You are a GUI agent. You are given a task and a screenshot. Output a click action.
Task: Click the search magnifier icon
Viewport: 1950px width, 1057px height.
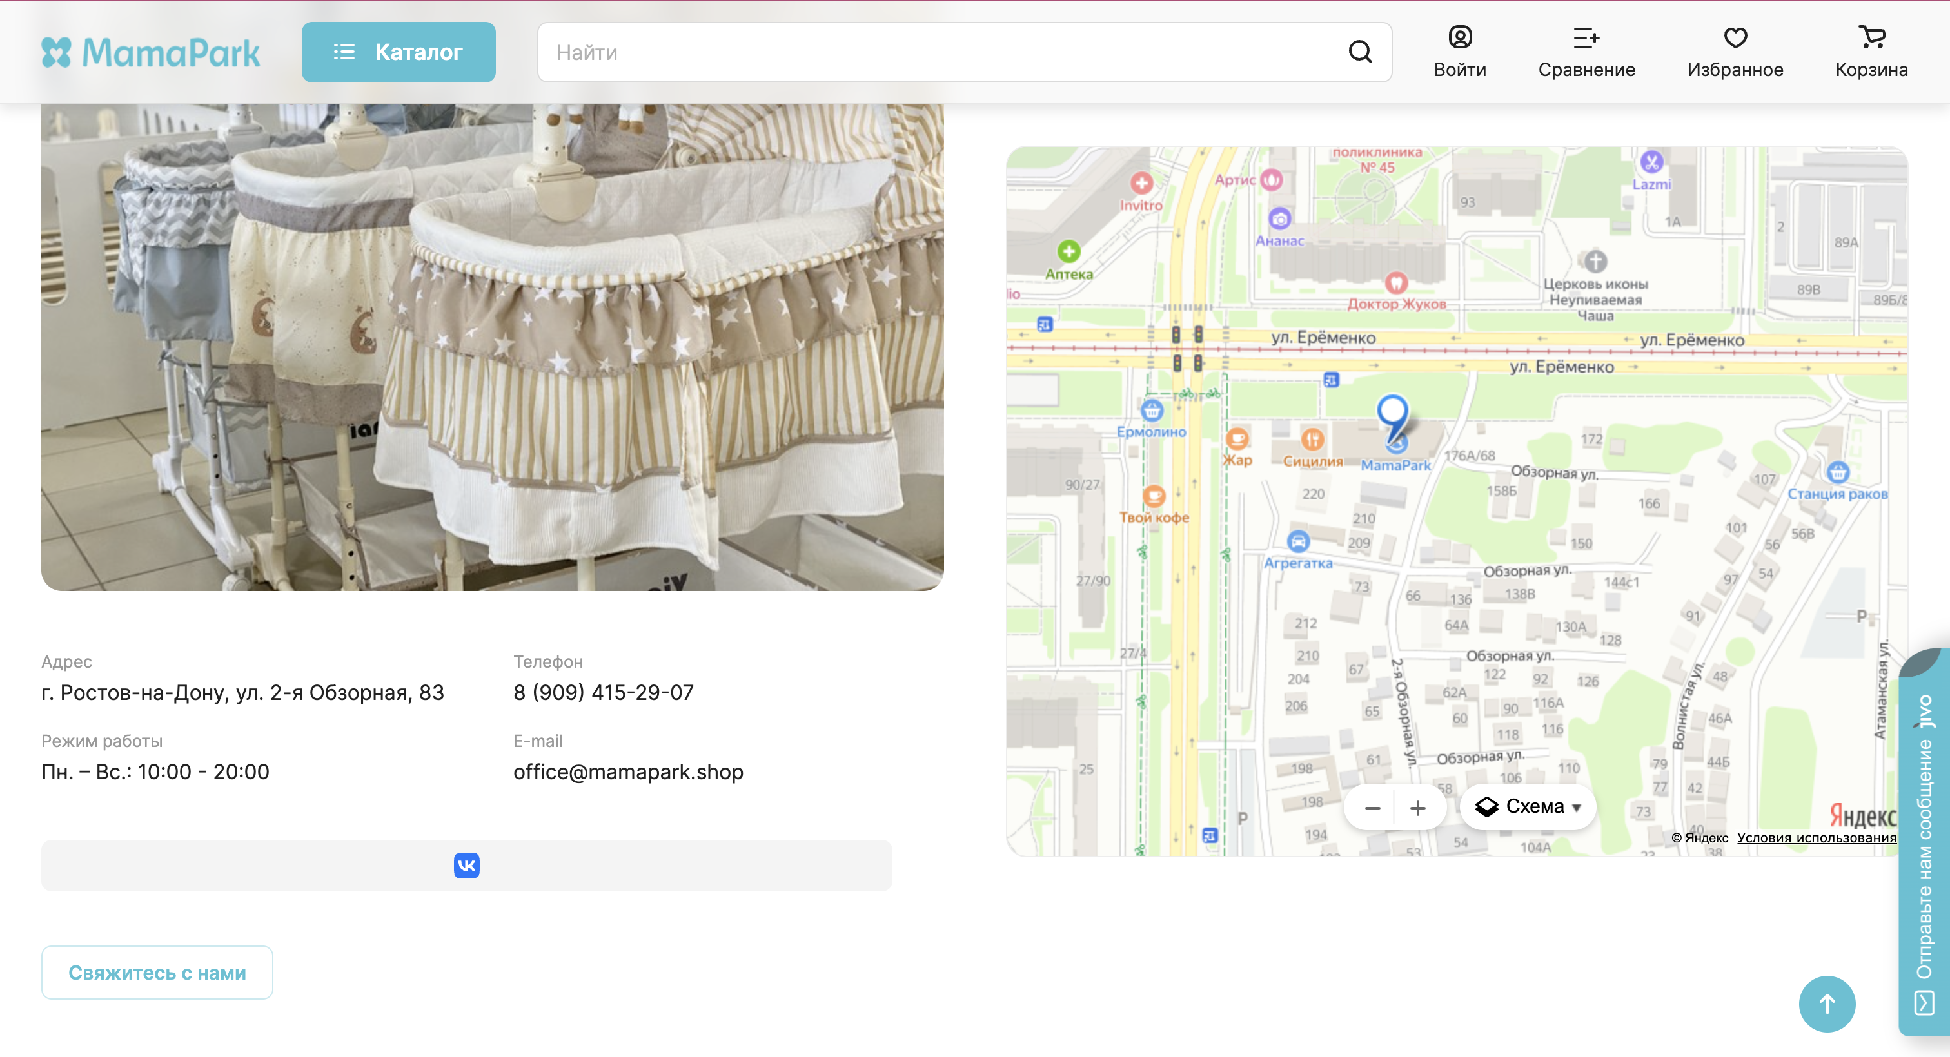pyautogui.click(x=1359, y=52)
